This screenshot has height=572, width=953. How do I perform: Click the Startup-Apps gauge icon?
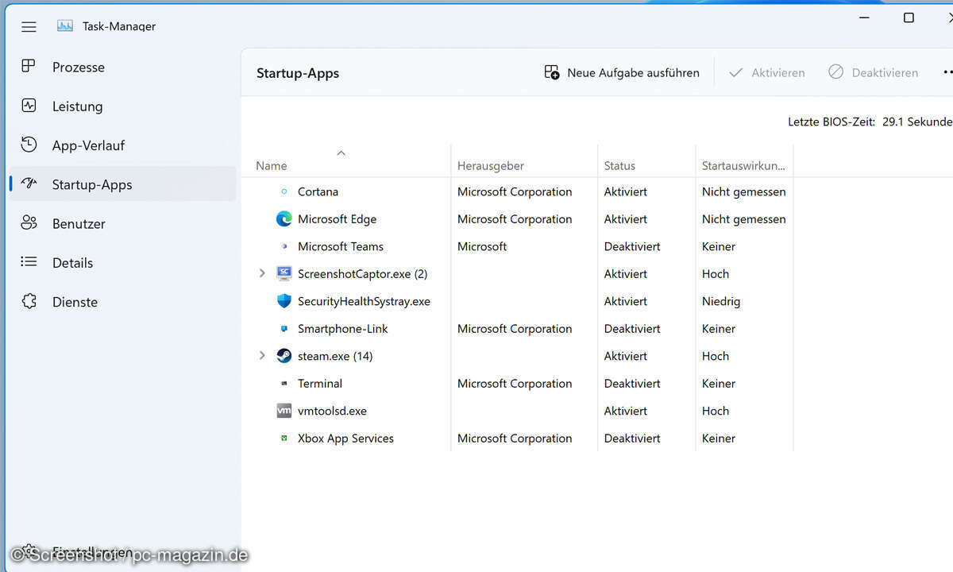point(29,184)
